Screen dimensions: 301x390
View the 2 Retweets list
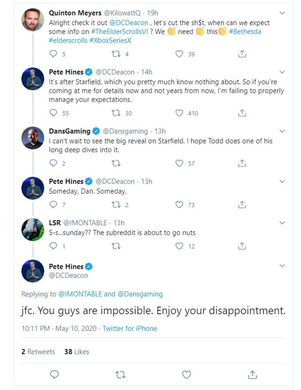[x=38, y=352]
